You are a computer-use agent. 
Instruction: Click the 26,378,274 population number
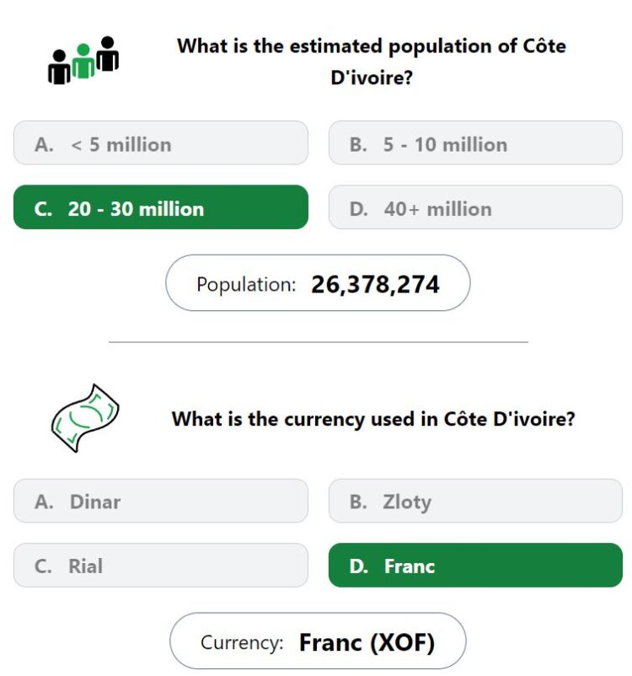click(375, 285)
